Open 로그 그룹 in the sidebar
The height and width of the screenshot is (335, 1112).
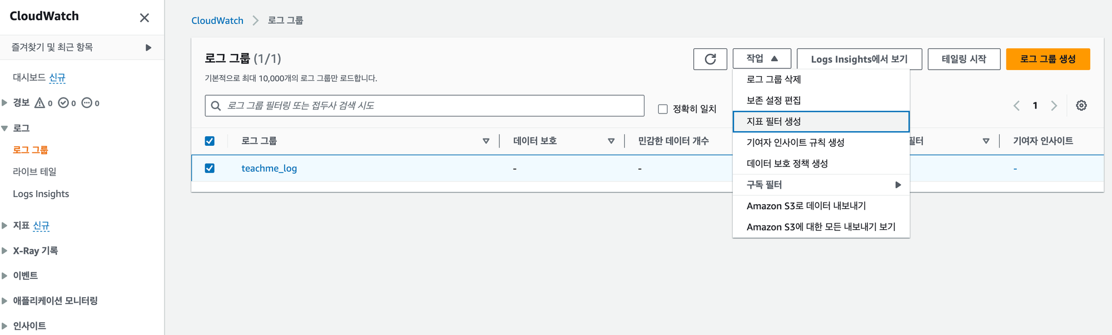coord(31,150)
